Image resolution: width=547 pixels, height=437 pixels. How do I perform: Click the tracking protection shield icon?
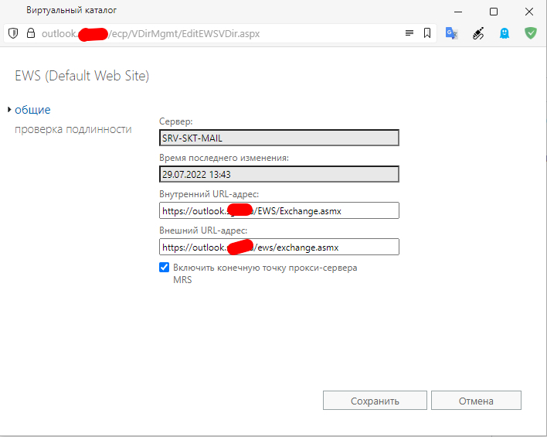tap(13, 33)
